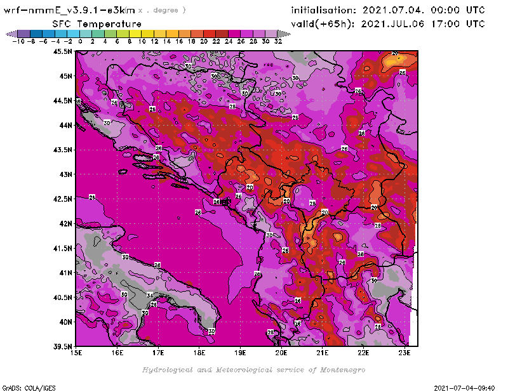Click the '23E' longitude label
The height and width of the screenshot is (392, 508).
point(404,353)
